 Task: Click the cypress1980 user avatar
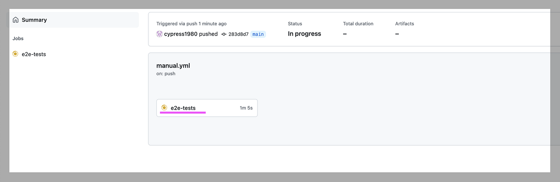click(x=160, y=34)
